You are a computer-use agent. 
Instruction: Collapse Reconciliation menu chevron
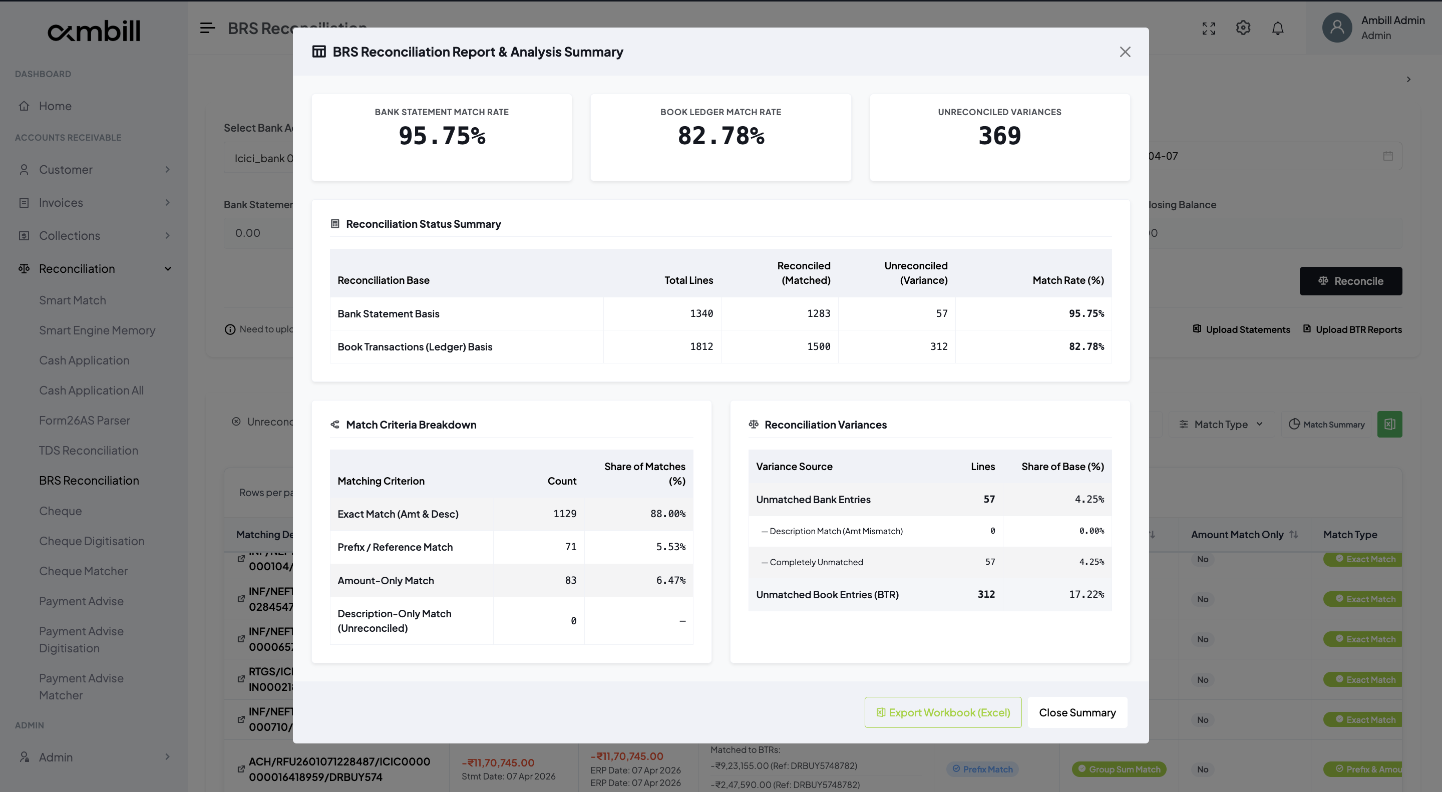167,269
